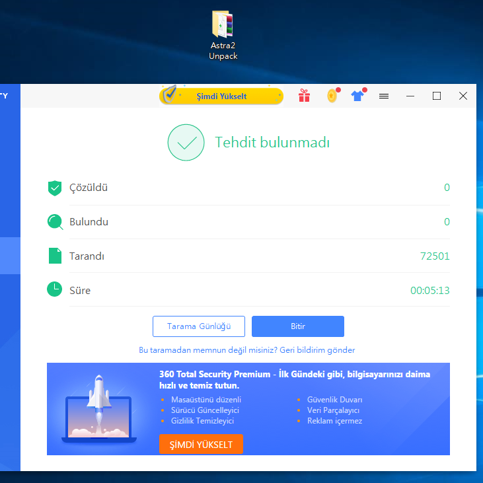Click the rocket laptop illustration
This screenshot has height=483, width=483.
pyautogui.click(x=98, y=410)
